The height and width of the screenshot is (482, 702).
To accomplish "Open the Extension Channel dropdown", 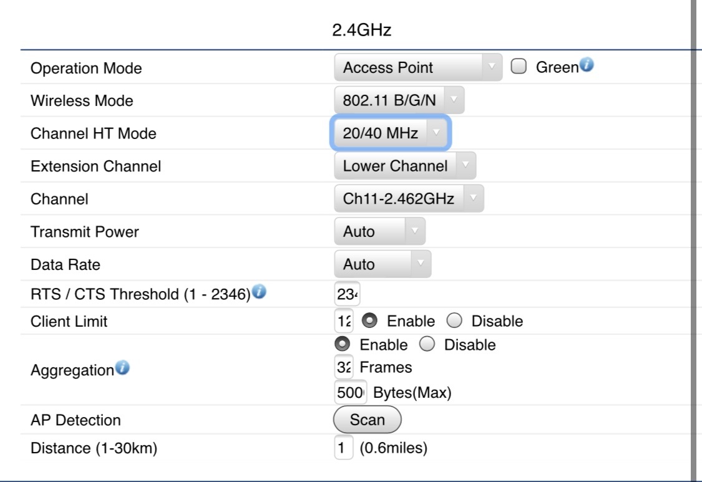I will (x=404, y=166).
